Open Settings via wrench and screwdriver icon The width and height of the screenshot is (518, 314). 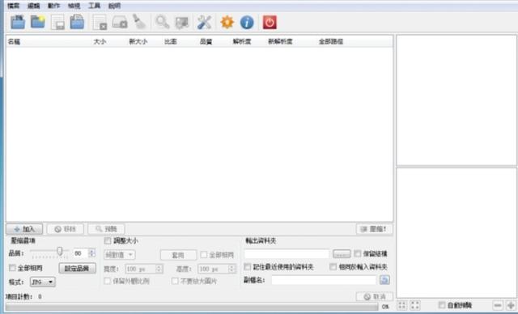pyautogui.click(x=204, y=22)
